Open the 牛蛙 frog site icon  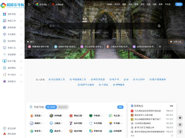click(x=91, y=116)
